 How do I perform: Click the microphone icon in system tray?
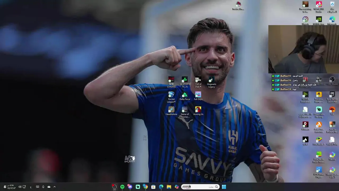[x=43, y=187]
